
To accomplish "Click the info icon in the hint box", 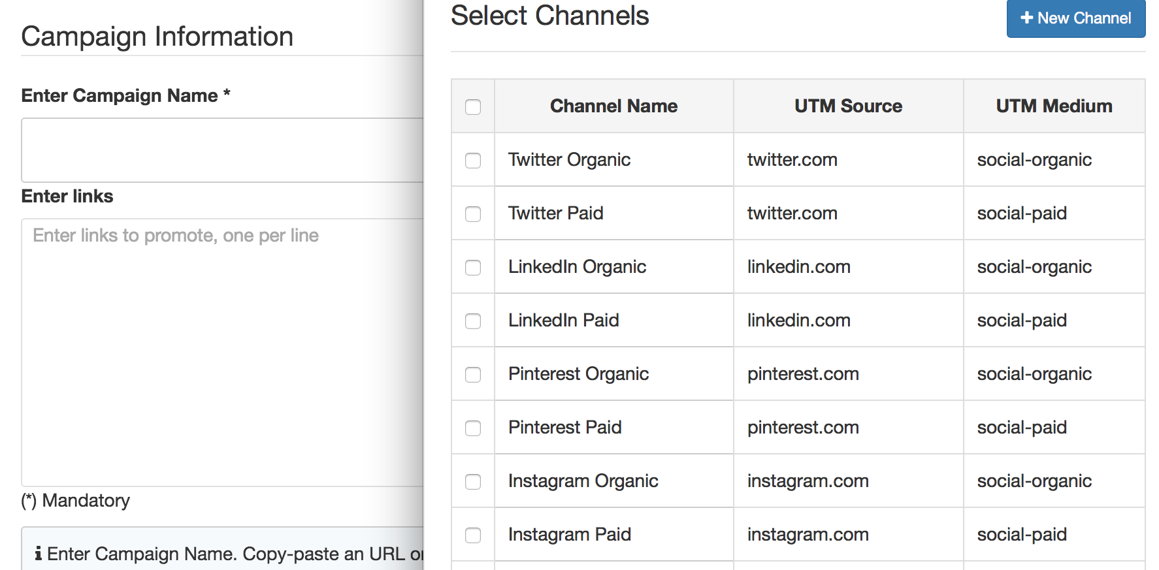I will 39,554.
